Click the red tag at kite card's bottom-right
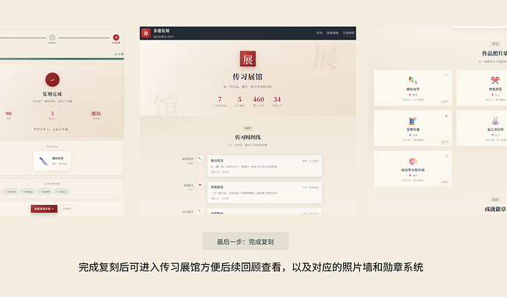This screenshot has height=297, width=507. (445, 101)
